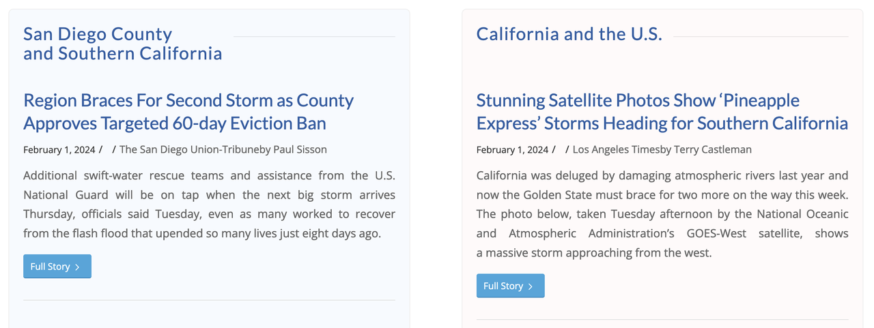Click the atmospheric rivers summary paragraph
Screen dimensions: 874x328
click(x=662, y=214)
